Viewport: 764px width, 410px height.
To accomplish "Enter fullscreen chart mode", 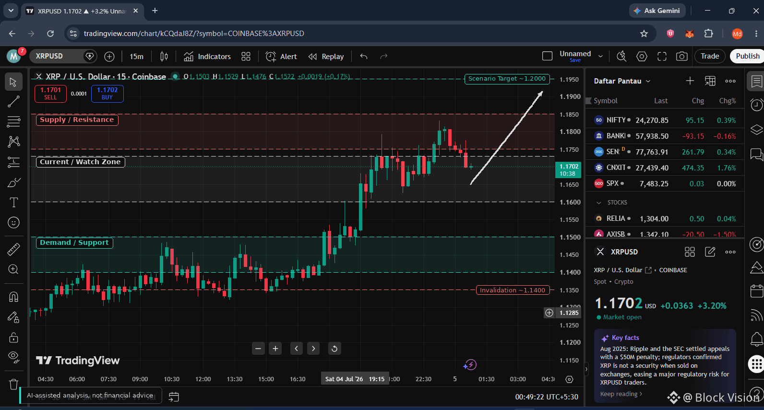I will pyautogui.click(x=662, y=56).
